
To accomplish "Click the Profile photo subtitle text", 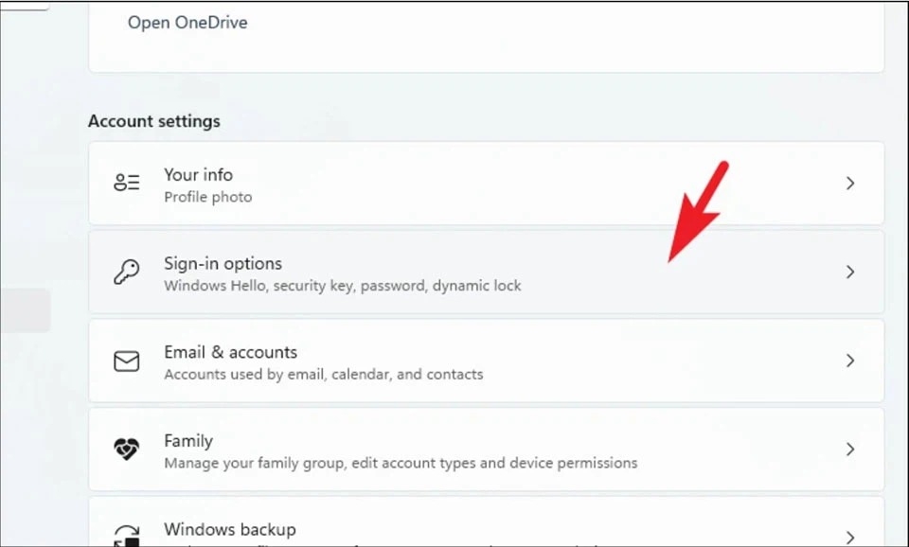I will pos(208,197).
